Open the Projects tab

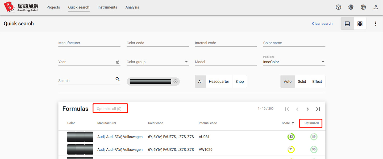coord(53,7)
